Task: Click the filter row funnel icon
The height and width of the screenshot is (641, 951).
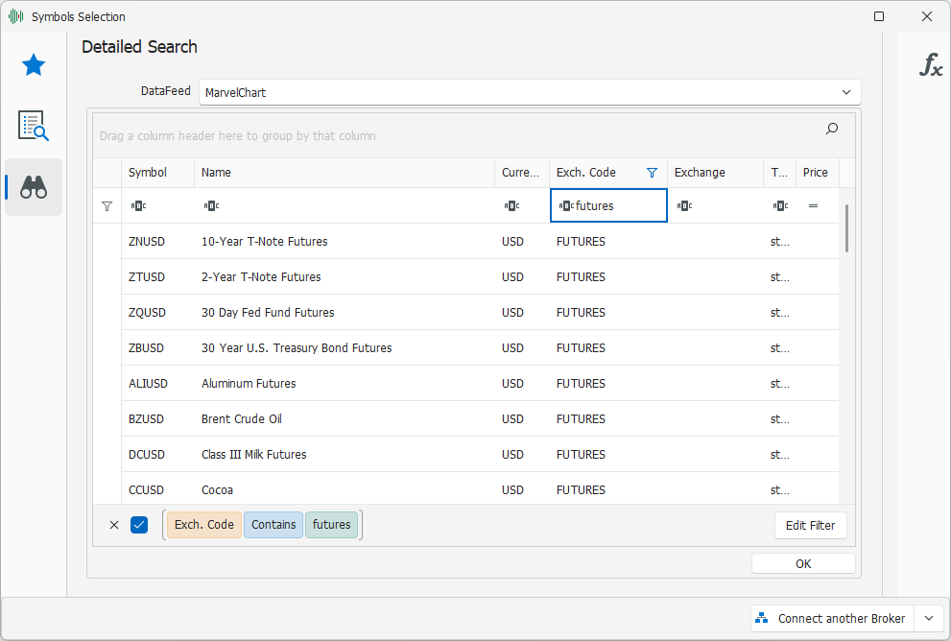Action: (107, 206)
